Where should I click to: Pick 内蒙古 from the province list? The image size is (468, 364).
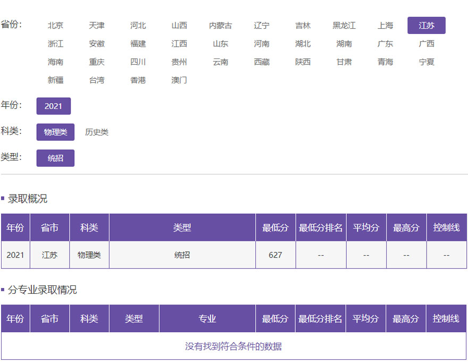click(220, 26)
